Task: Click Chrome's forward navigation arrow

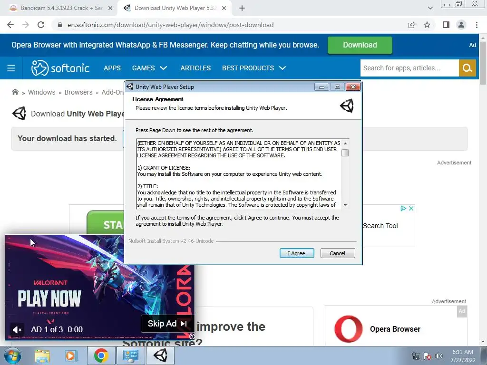Action: pos(26,25)
